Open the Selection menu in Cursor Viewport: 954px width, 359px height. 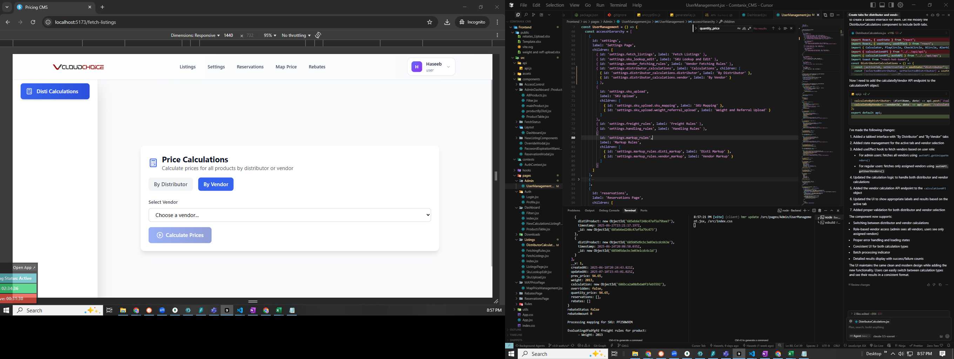[x=555, y=5]
